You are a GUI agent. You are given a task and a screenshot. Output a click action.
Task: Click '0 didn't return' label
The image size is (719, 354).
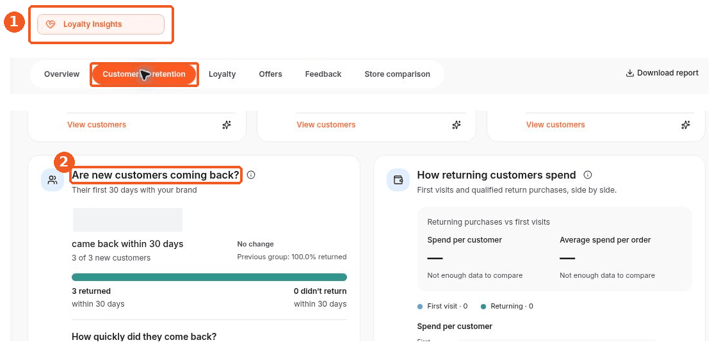[320, 291]
